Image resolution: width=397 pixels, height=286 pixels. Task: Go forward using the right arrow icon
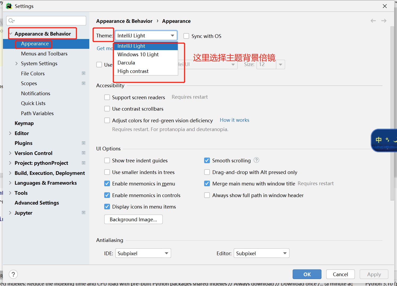click(384, 21)
